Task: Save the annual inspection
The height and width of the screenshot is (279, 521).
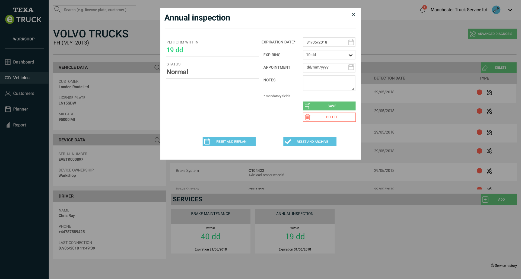Action: pos(329,106)
